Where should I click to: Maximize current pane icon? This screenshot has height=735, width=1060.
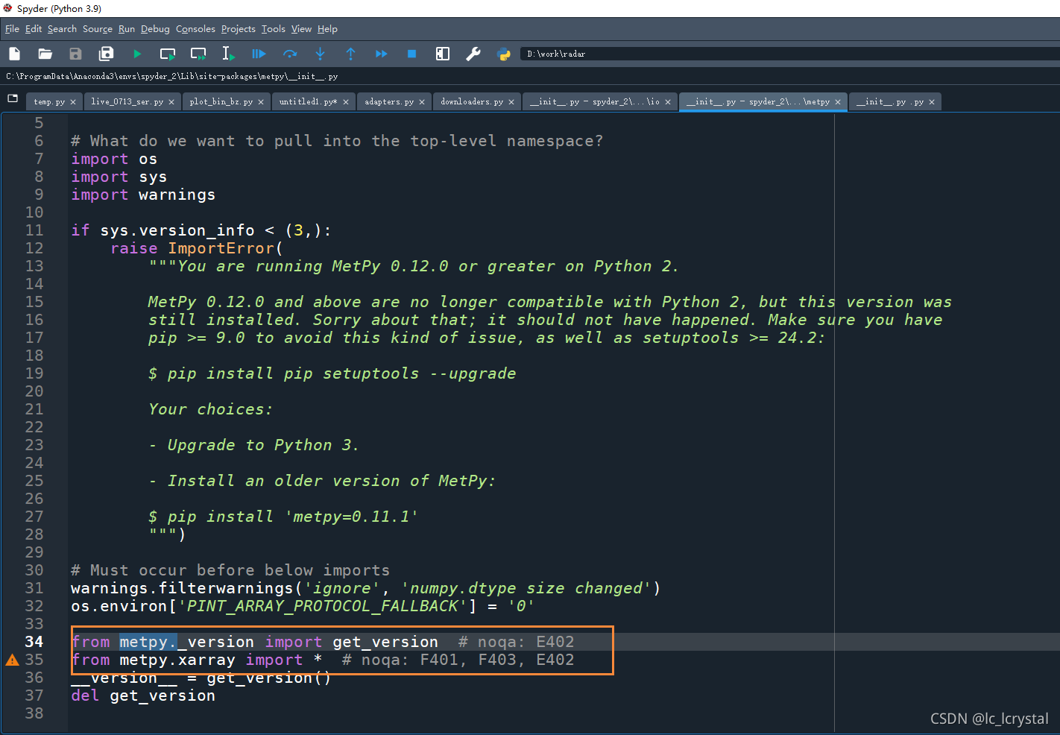pos(443,54)
